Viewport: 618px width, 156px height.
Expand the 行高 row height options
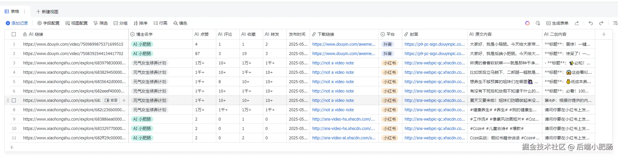click(160, 23)
